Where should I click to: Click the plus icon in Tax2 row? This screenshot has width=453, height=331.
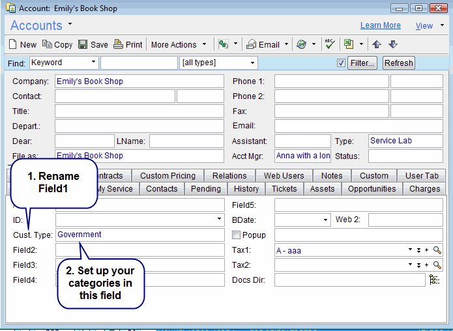tap(427, 265)
